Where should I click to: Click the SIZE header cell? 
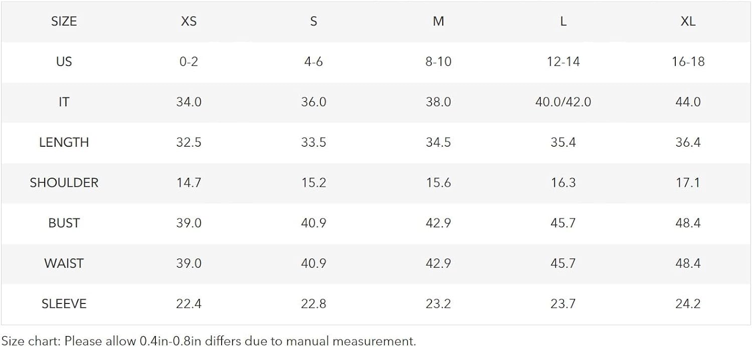click(64, 22)
